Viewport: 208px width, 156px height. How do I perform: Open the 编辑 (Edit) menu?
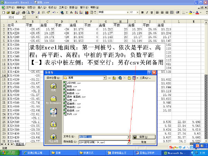21,7
